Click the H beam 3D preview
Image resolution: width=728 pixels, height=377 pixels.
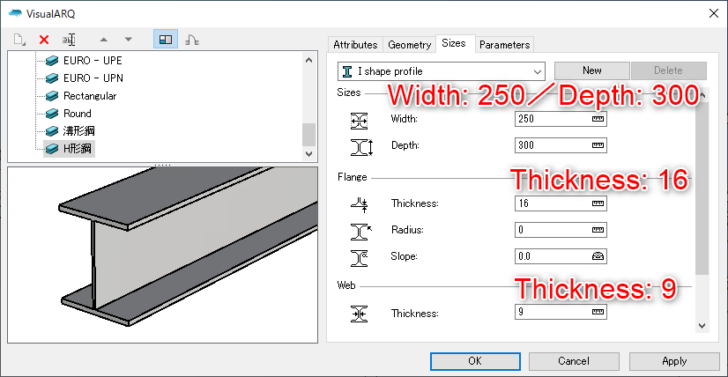click(x=162, y=255)
